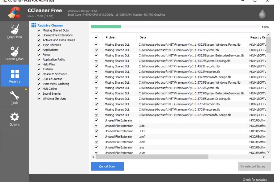Toggle Sound Events checkbox

coord(39,94)
